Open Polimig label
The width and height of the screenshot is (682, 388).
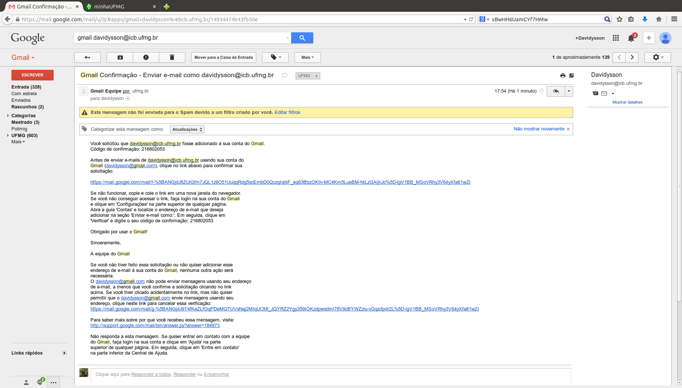coord(19,129)
